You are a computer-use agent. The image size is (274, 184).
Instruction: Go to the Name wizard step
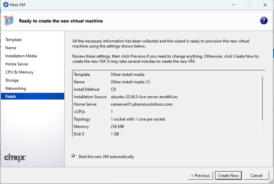tap(11, 48)
